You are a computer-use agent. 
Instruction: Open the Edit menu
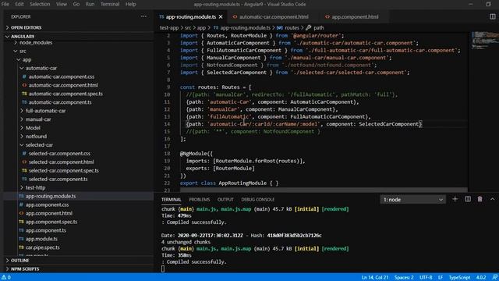[19, 4]
